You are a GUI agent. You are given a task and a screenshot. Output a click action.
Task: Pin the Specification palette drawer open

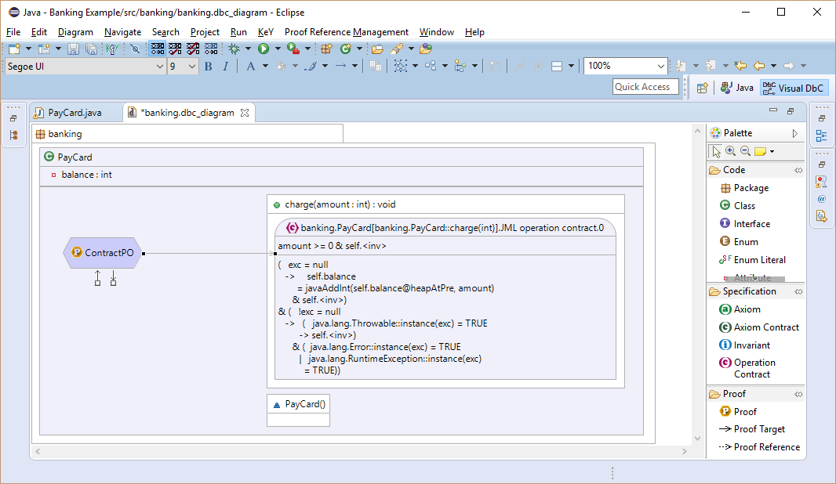coord(798,292)
